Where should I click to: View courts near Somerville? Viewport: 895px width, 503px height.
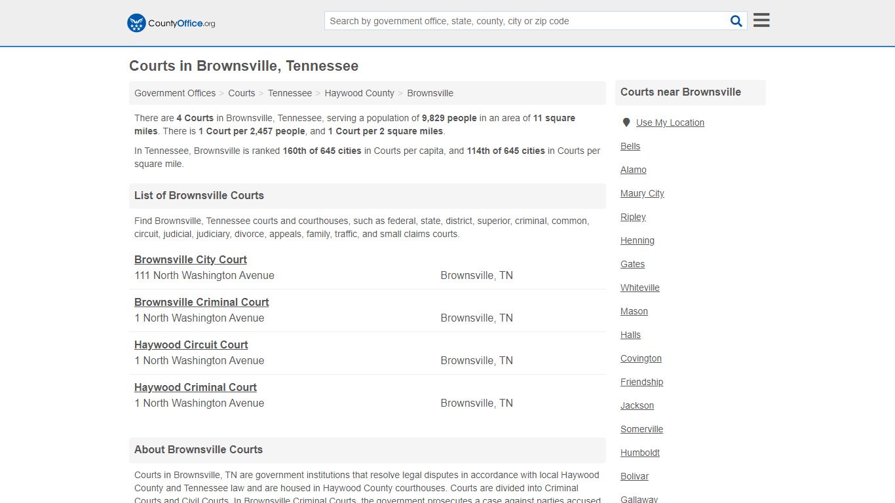(x=641, y=429)
